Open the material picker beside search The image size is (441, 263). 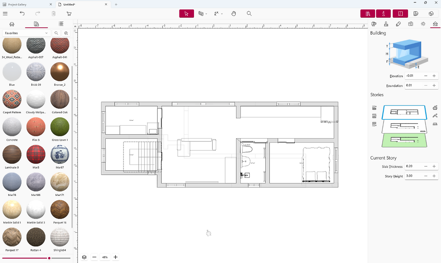pos(66,33)
